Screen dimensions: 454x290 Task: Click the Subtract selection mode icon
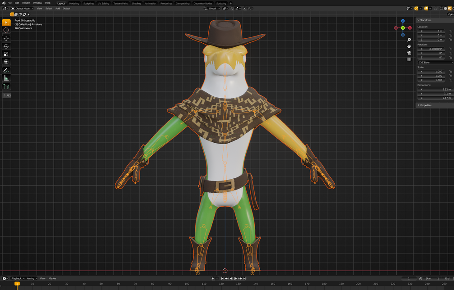pyautogui.click(x=20, y=14)
